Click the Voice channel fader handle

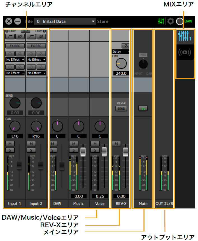104,152
